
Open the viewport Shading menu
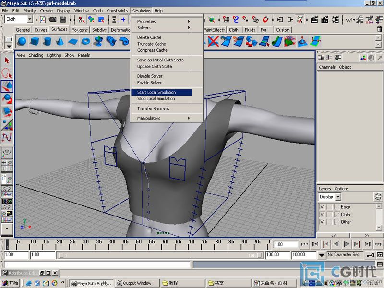[x=36, y=55]
